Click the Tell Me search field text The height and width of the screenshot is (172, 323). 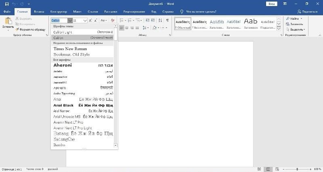pos(201,12)
